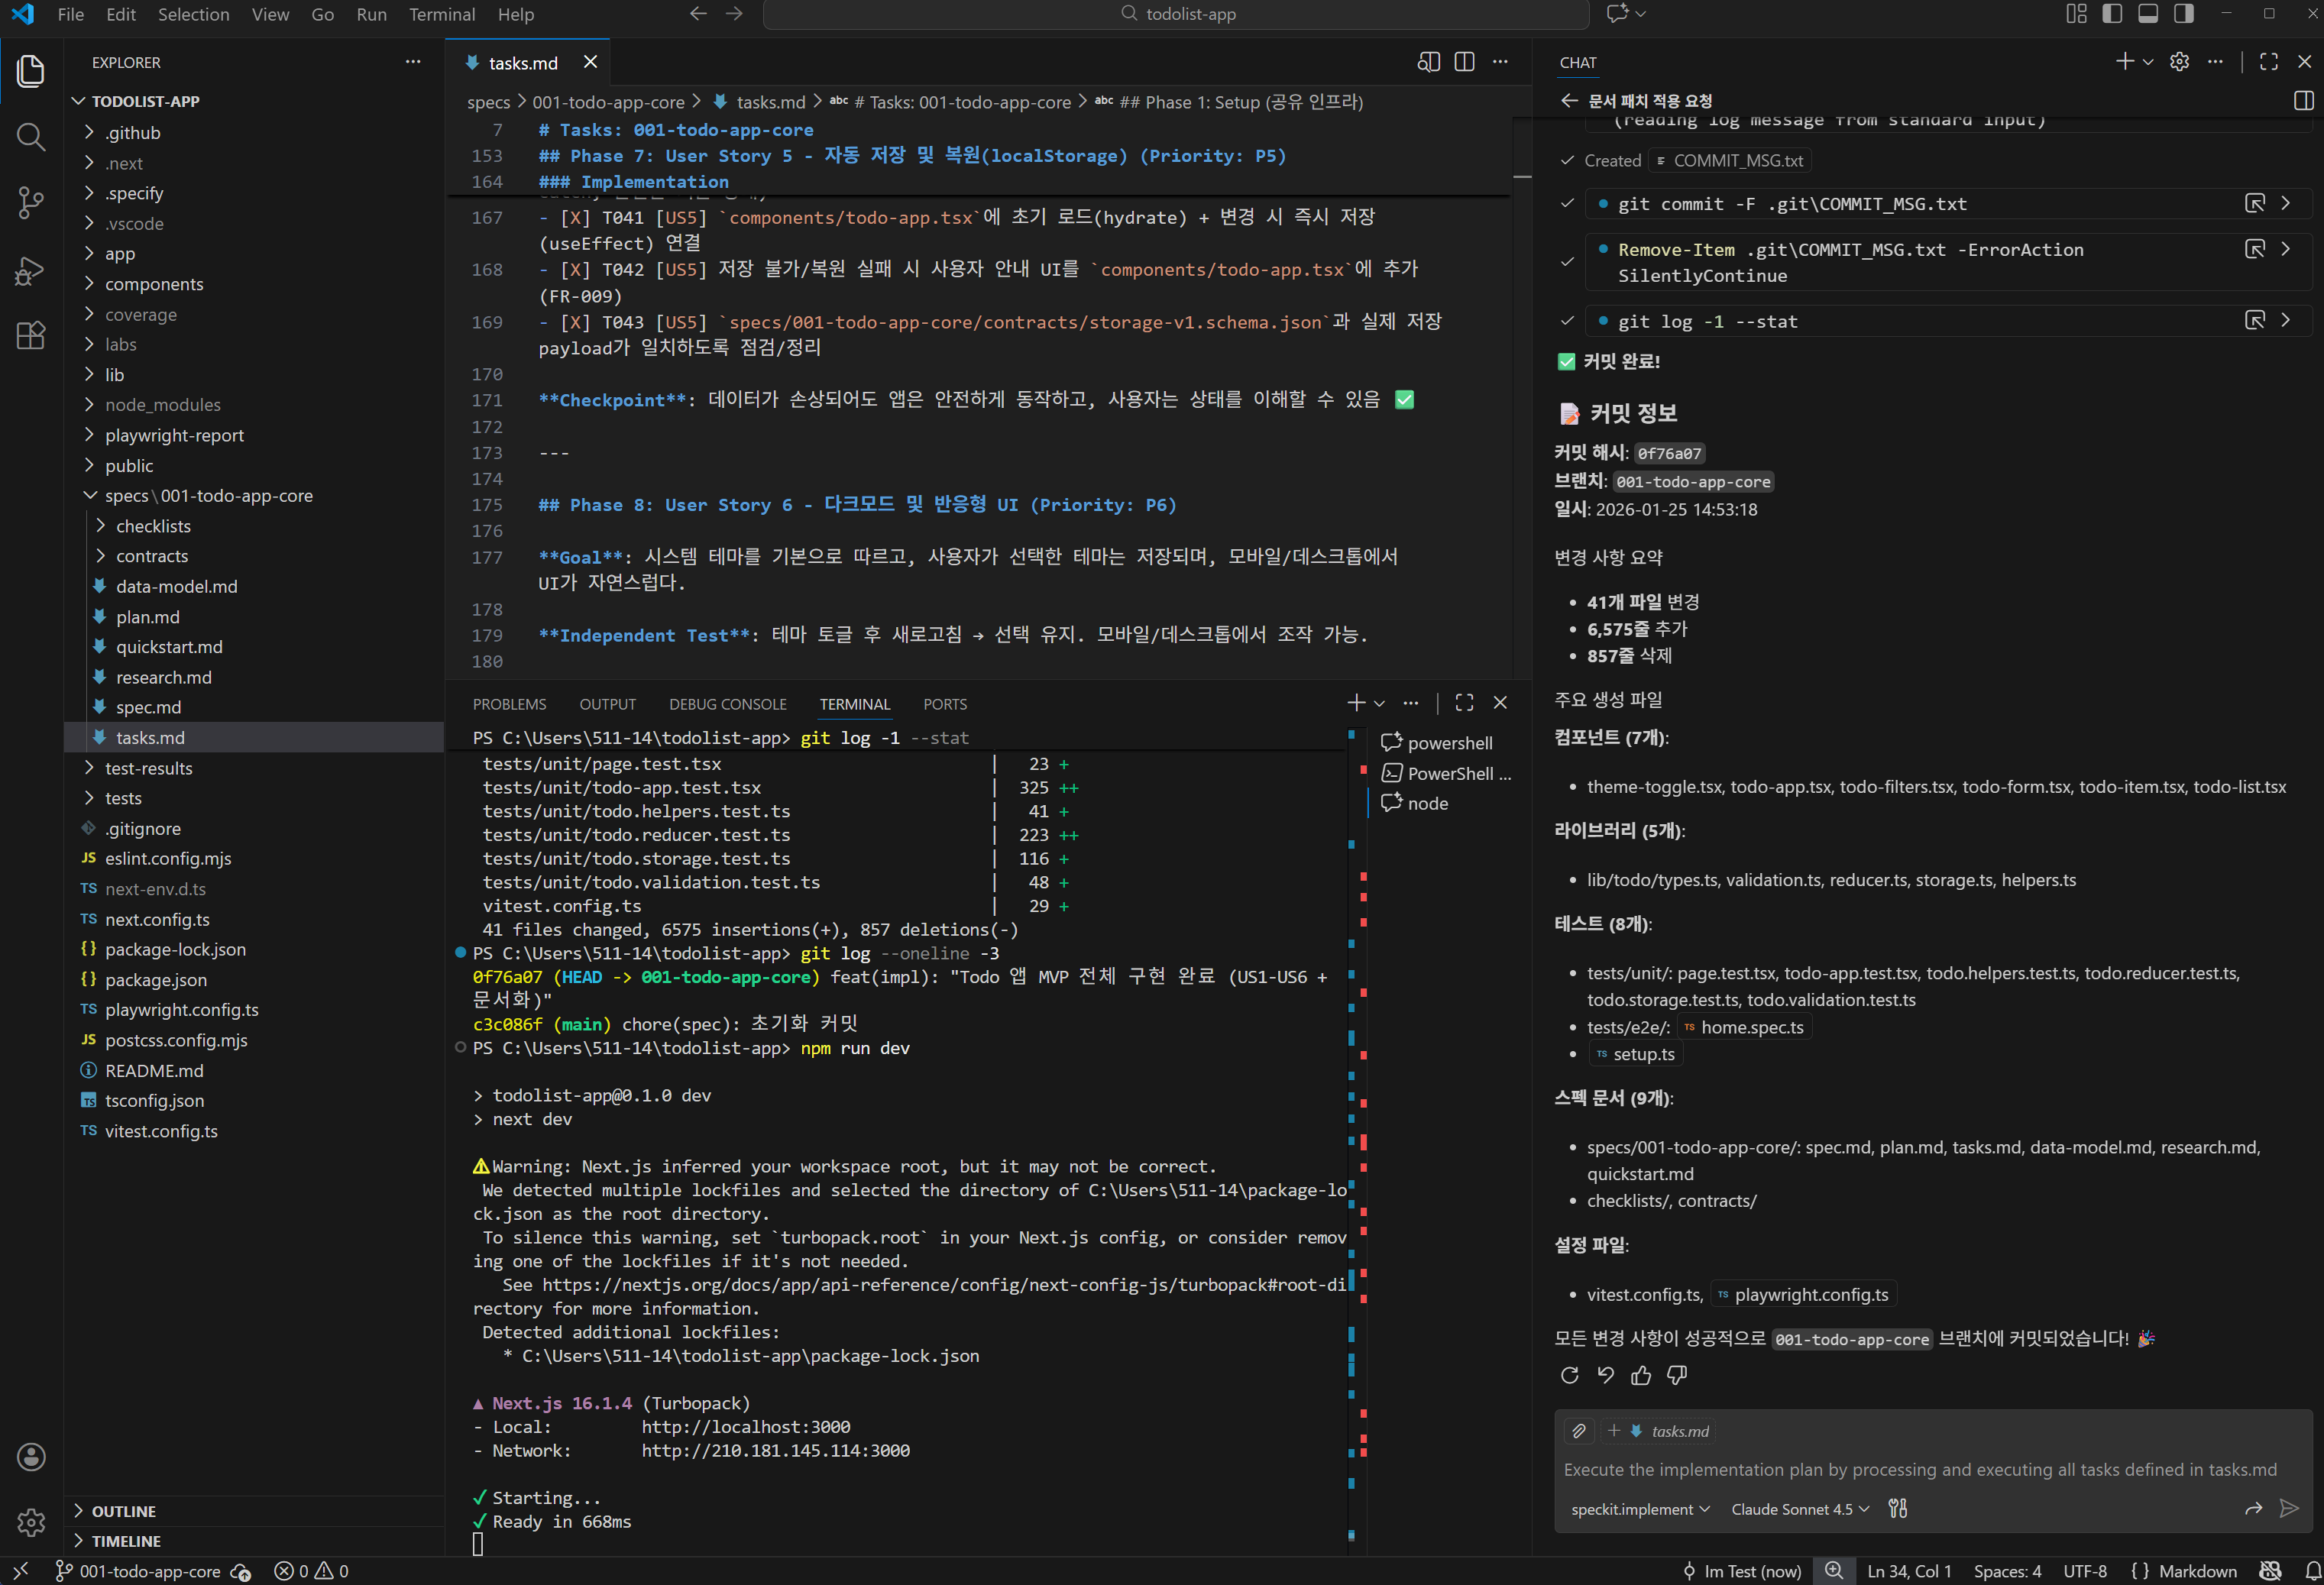Toggle the primary sidebar layout button
This screenshot has width=2324, height=1585.
coord(2112,14)
